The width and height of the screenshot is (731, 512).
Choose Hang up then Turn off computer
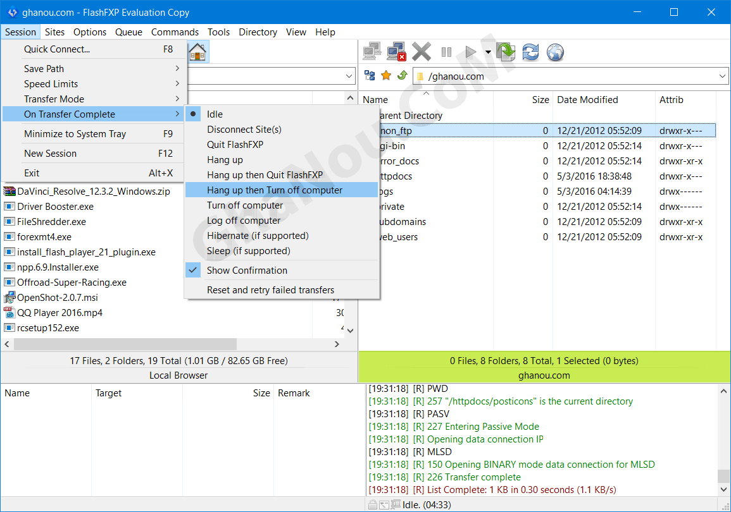[282, 190]
